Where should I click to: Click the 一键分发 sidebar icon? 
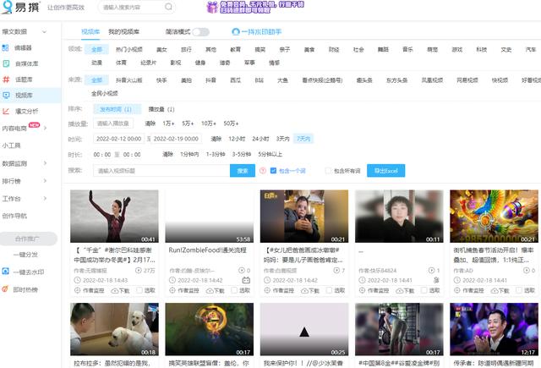8,254
